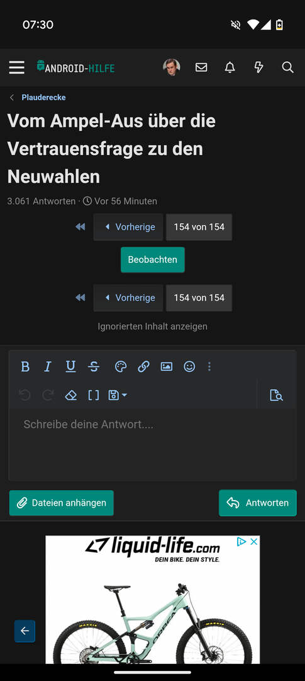
Task: Click the user profile avatar
Action: click(172, 67)
